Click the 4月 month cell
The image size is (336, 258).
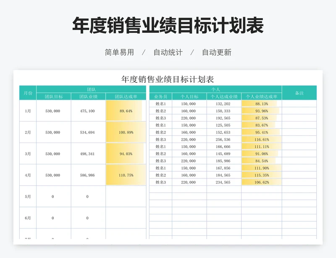(x=28, y=175)
